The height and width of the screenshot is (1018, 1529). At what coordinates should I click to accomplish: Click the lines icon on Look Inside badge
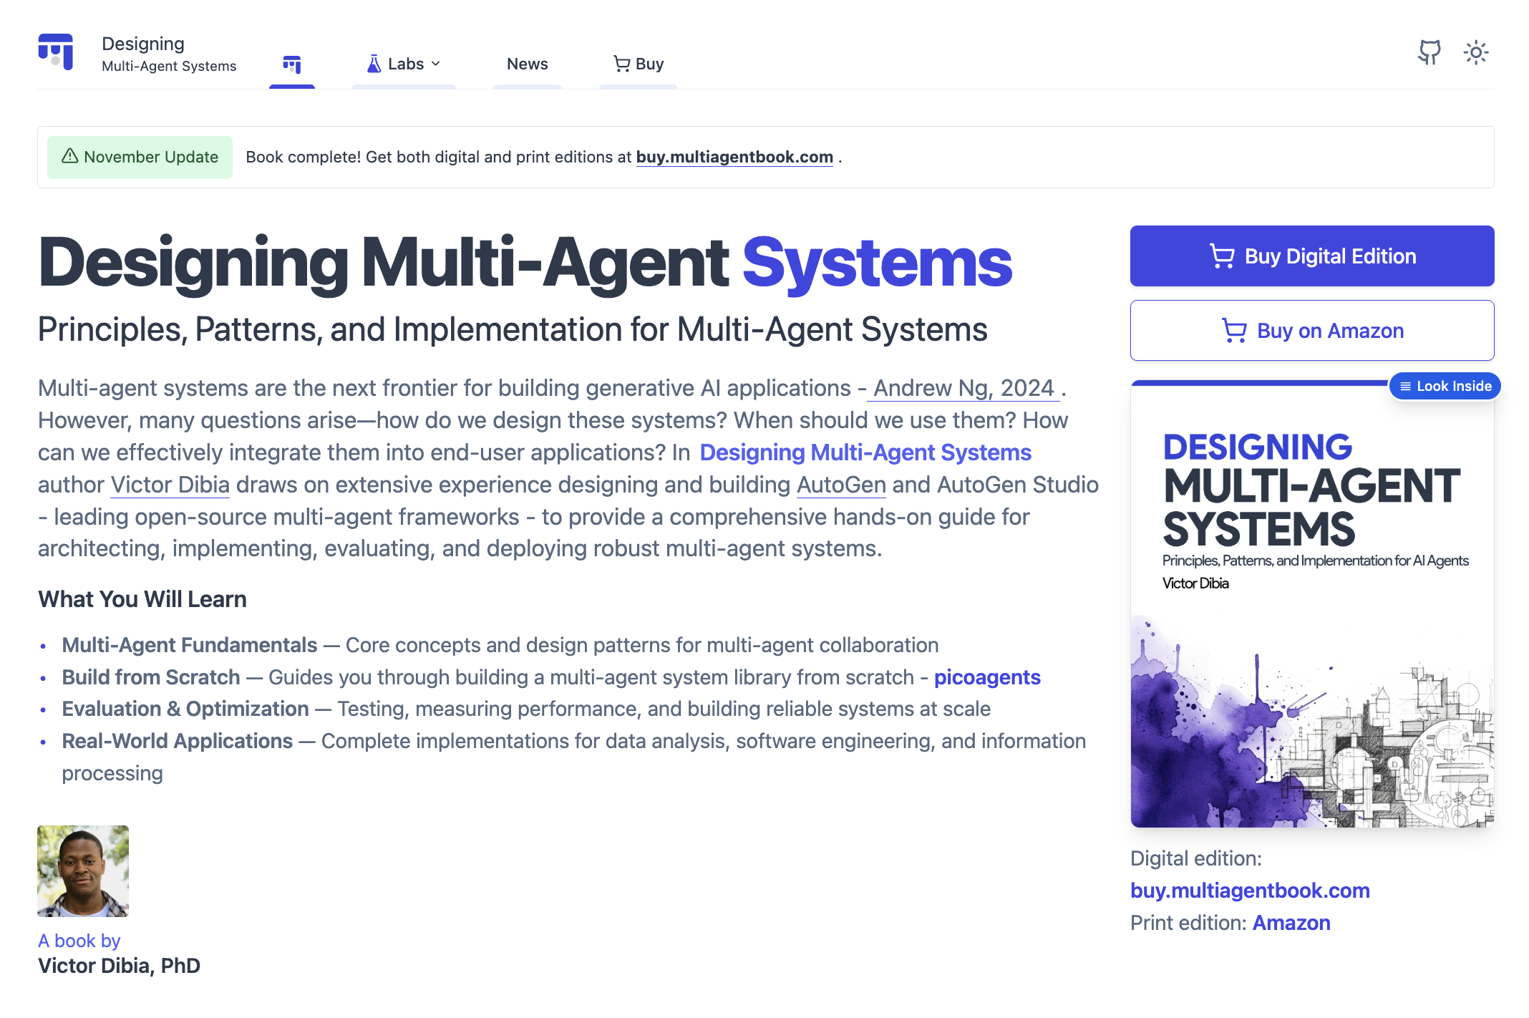1404,386
